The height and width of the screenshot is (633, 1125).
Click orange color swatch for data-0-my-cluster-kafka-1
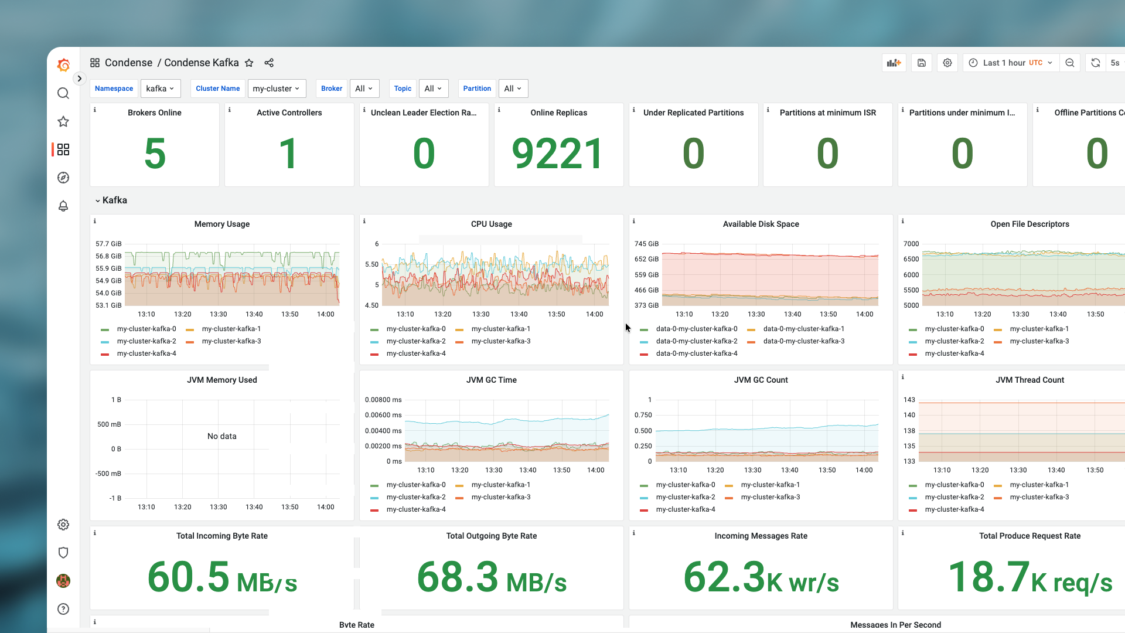point(751,329)
